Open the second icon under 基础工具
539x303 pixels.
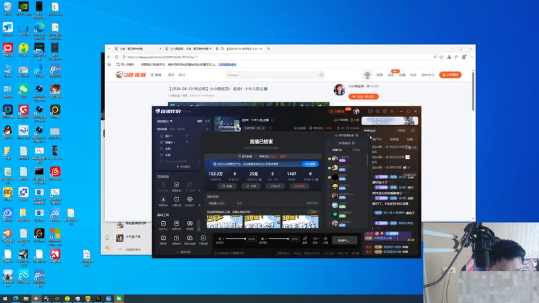177,225
